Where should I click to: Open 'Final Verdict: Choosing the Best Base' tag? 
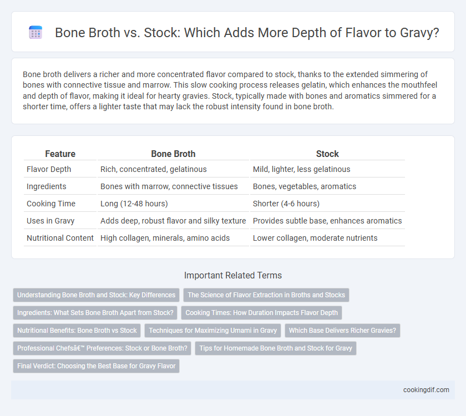click(97, 366)
